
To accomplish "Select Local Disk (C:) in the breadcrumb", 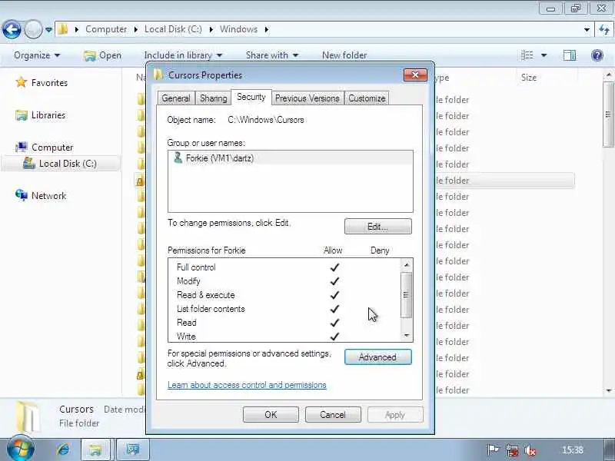I will tap(173, 29).
